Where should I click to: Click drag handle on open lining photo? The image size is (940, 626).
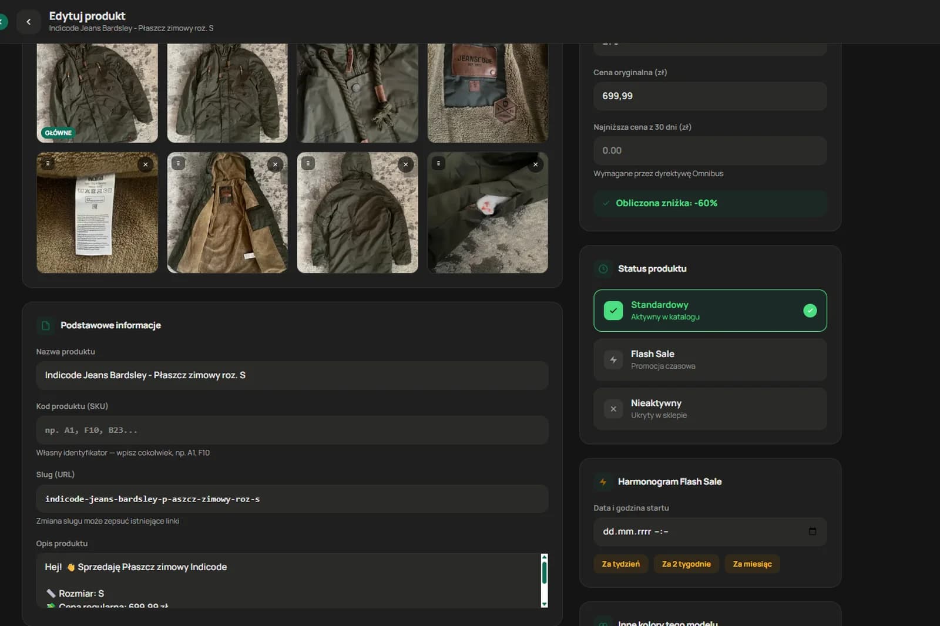tap(178, 163)
